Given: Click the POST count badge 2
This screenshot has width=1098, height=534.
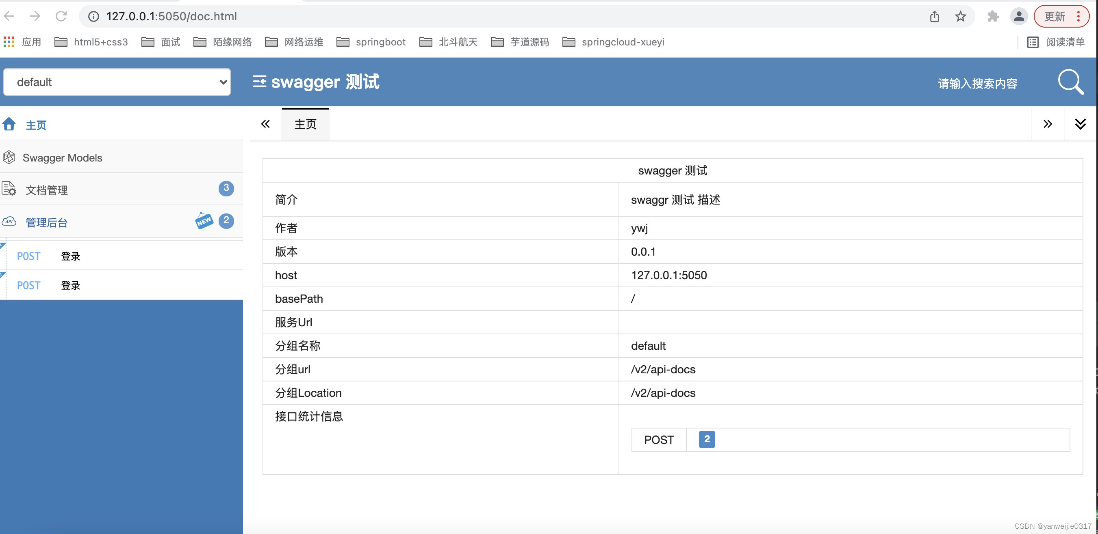Looking at the screenshot, I should coord(707,439).
